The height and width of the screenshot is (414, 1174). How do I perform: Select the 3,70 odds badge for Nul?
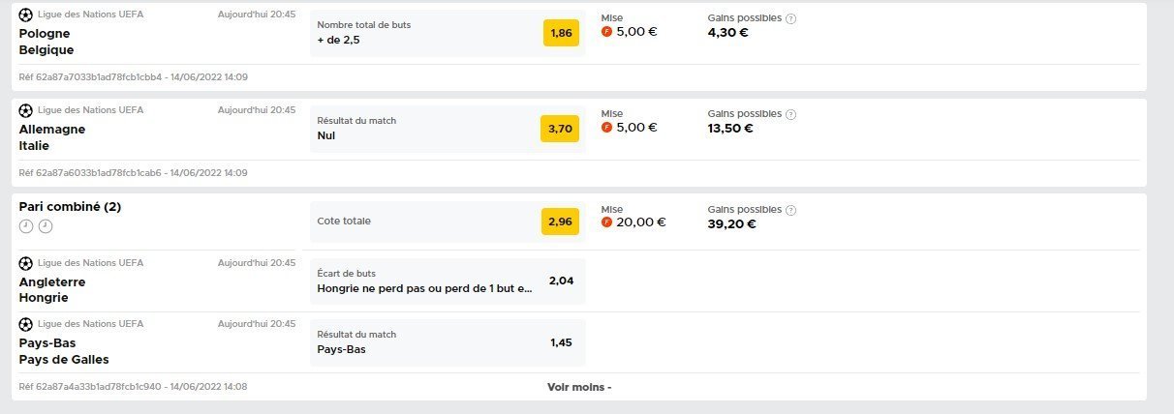[x=560, y=129]
